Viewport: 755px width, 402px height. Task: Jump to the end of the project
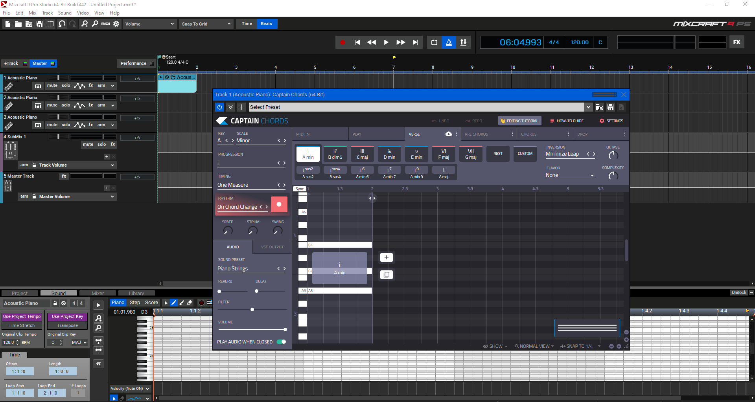[x=415, y=42]
